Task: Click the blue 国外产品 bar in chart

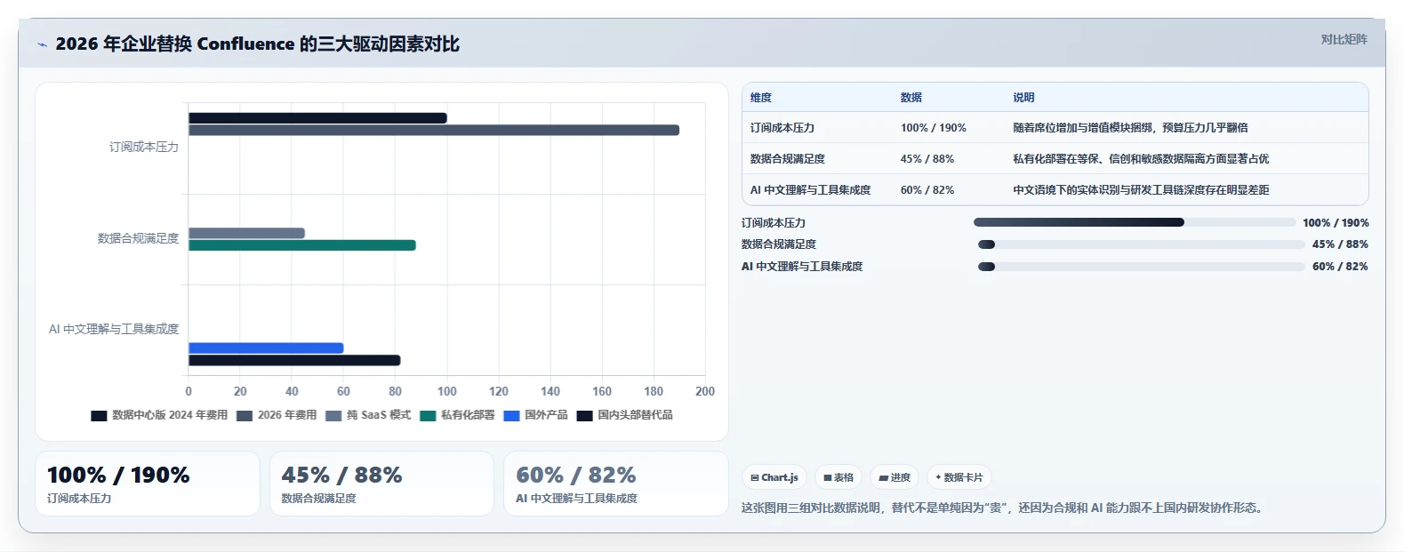Action: coord(266,348)
